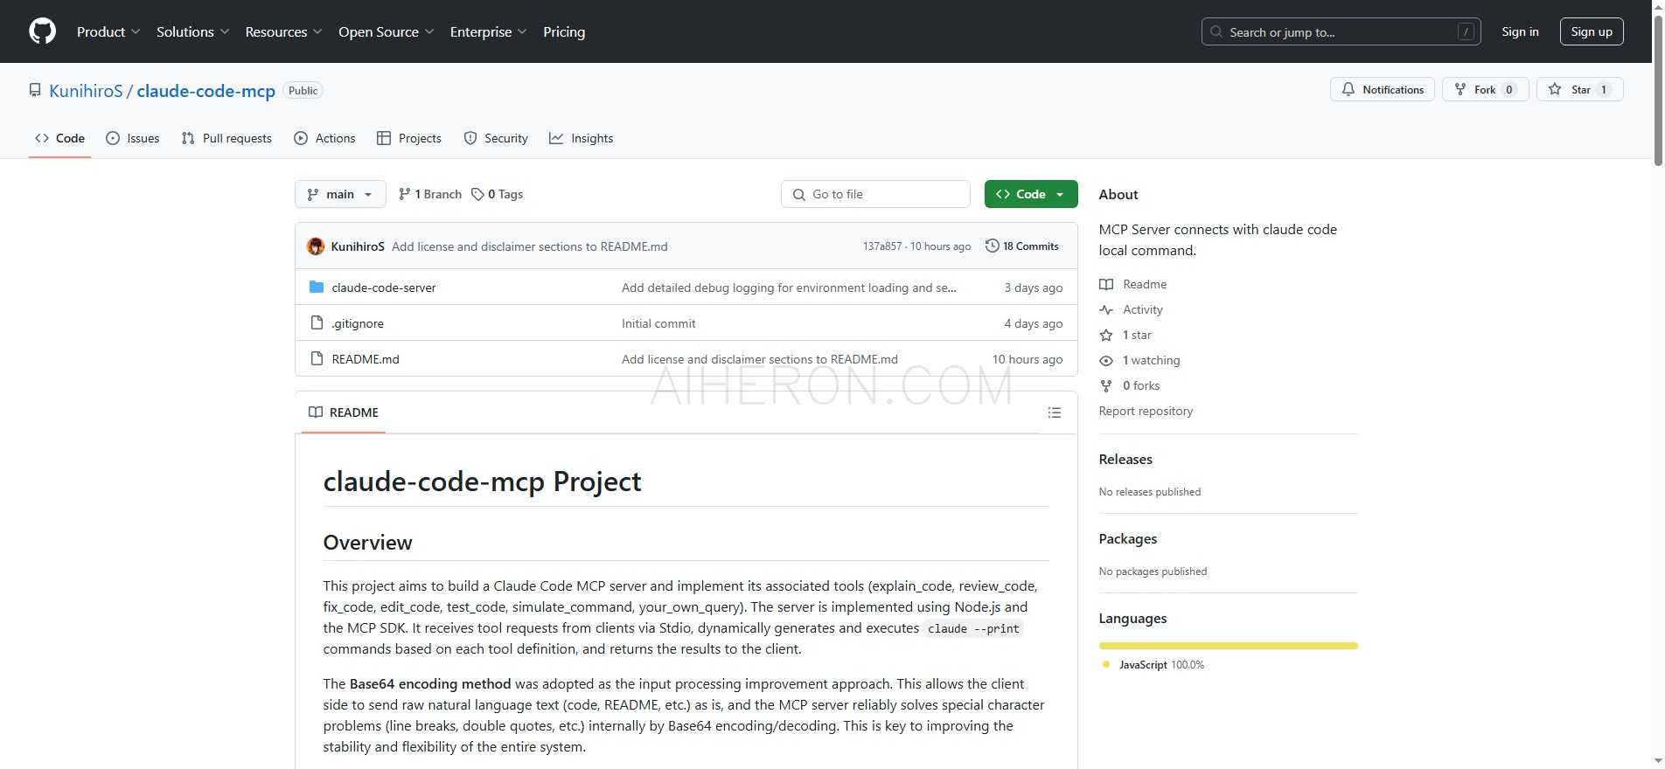
Task: Switch to the Security tab
Action: coord(495,138)
